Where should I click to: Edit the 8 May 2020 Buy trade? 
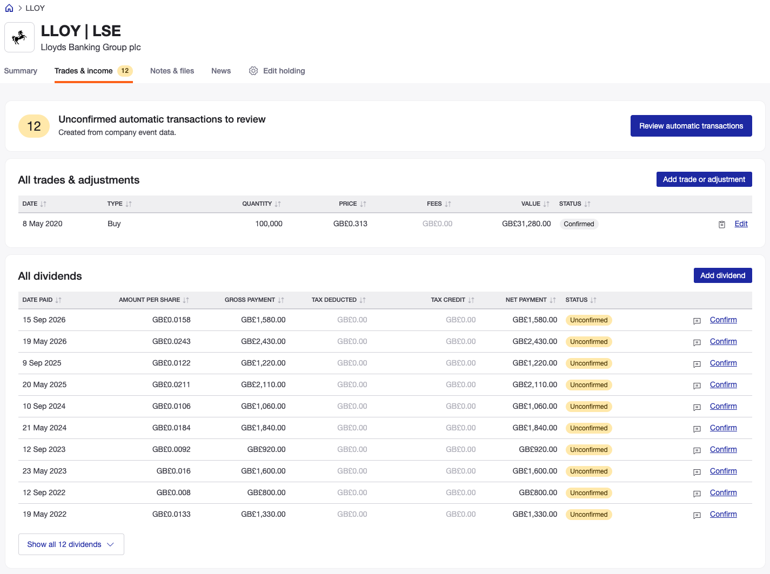coord(741,224)
